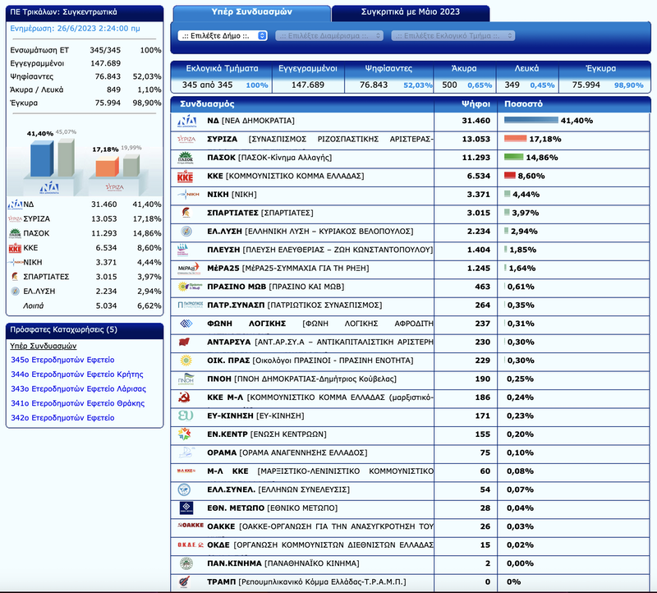The width and height of the screenshot is (657, 593).
Task: Click the ΠΑΣΟΚ [ΠΑΣΟΚ-Κίνημα Αλλαγής] row name
Action: [x=269, y=158]
